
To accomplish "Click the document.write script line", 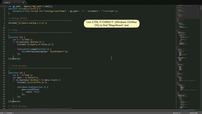I will 65,11.
